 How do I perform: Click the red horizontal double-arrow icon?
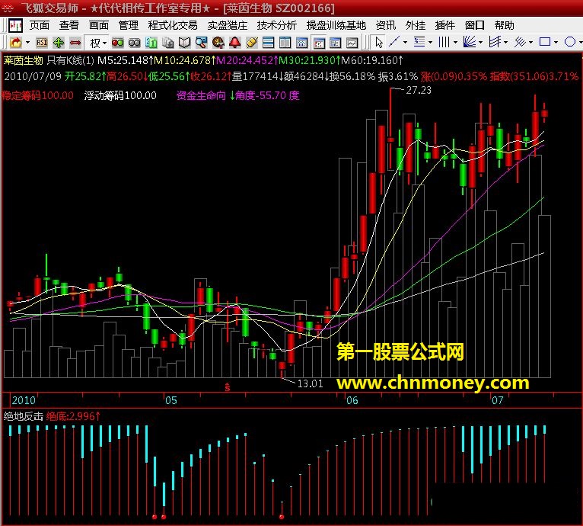(x=75, y=43)
